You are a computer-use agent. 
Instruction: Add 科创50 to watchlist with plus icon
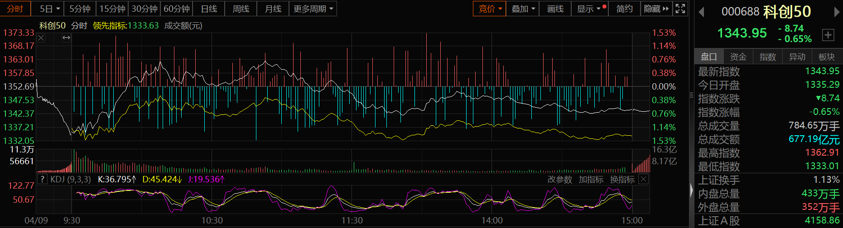(x=828, y=35)
